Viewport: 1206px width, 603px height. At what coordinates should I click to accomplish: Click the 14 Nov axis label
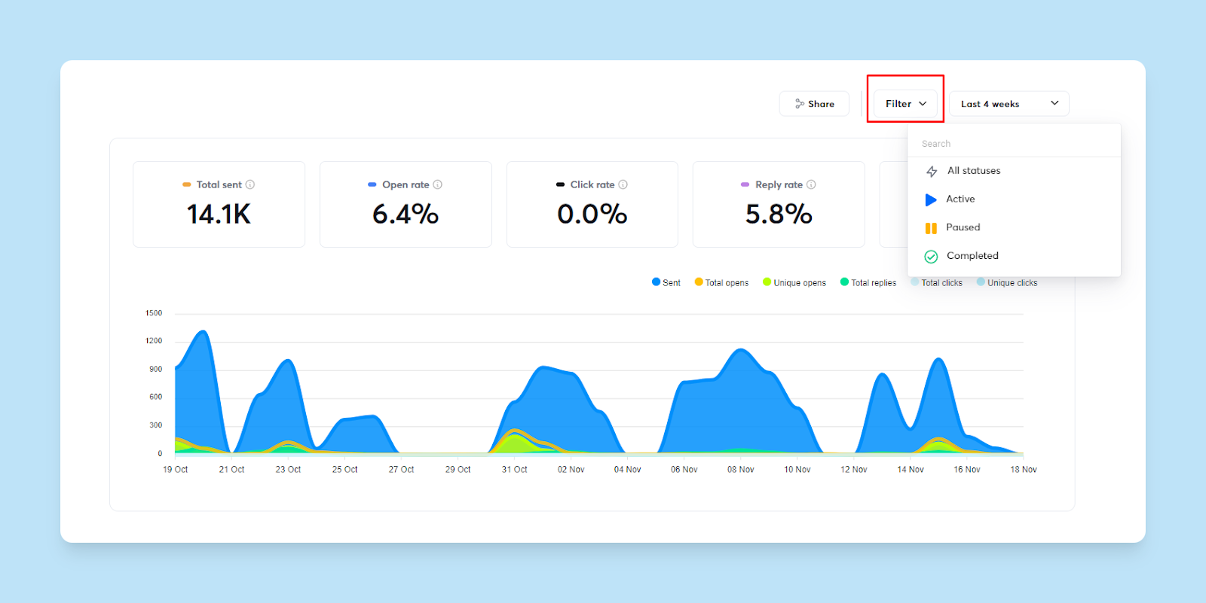tap(911, 470)
